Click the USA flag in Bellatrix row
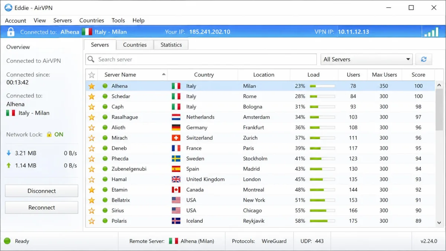 (x=176, y=200)
